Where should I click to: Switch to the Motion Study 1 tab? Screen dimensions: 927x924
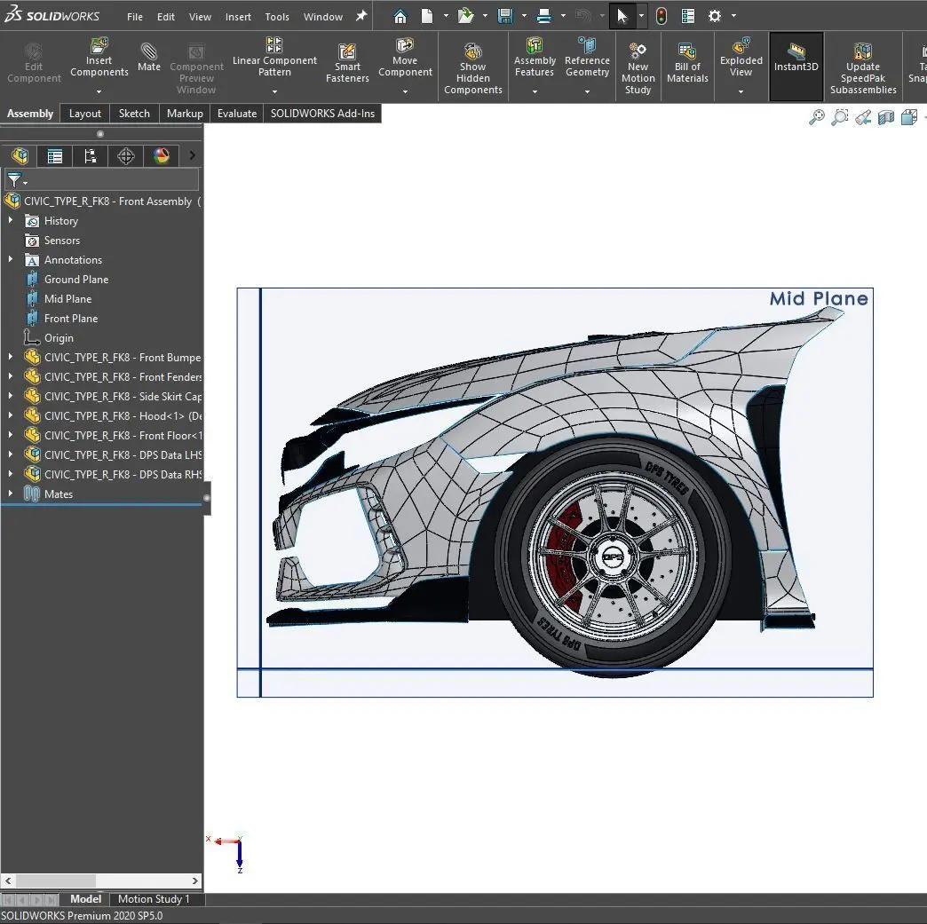point(154,899)
